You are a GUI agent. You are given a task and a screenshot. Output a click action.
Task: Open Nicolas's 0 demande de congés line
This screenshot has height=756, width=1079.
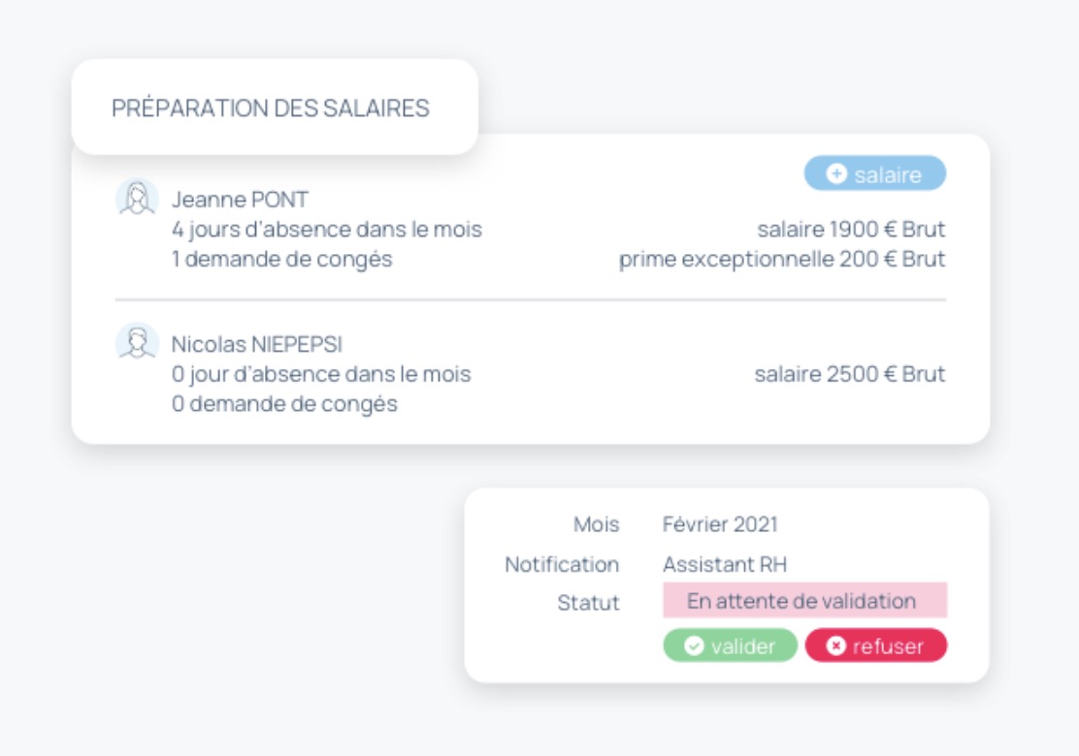point(285,403)
